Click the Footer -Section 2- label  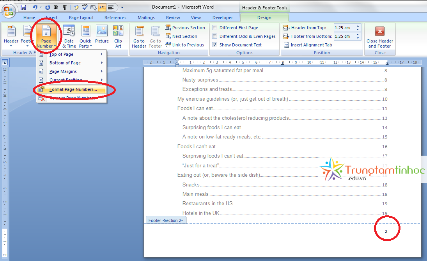click(x=166, y=220)
